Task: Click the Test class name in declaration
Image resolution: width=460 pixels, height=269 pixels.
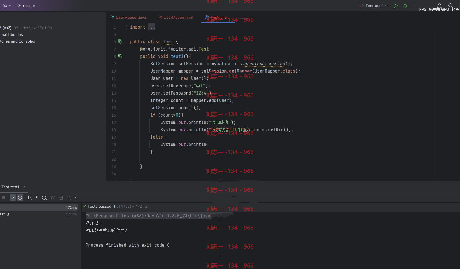Action: point(168,41)
